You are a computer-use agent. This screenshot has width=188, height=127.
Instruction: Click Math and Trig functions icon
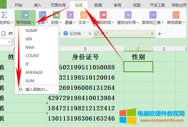153,15
